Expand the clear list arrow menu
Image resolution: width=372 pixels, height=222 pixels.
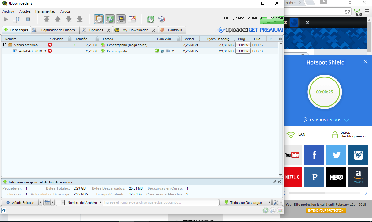52,203
